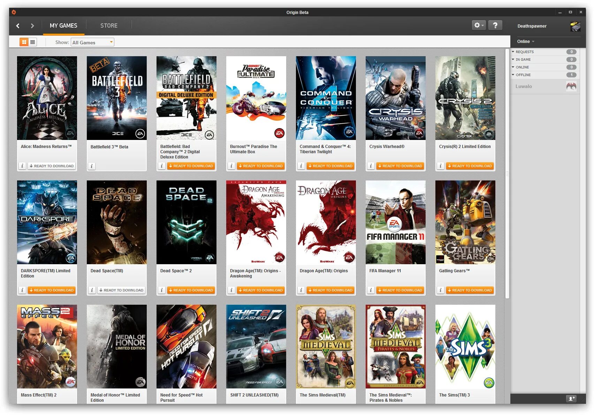Click the "Dragon Age(TM): Origins" title text
Viewport: 594px width, 415px height.
[323, 271]
